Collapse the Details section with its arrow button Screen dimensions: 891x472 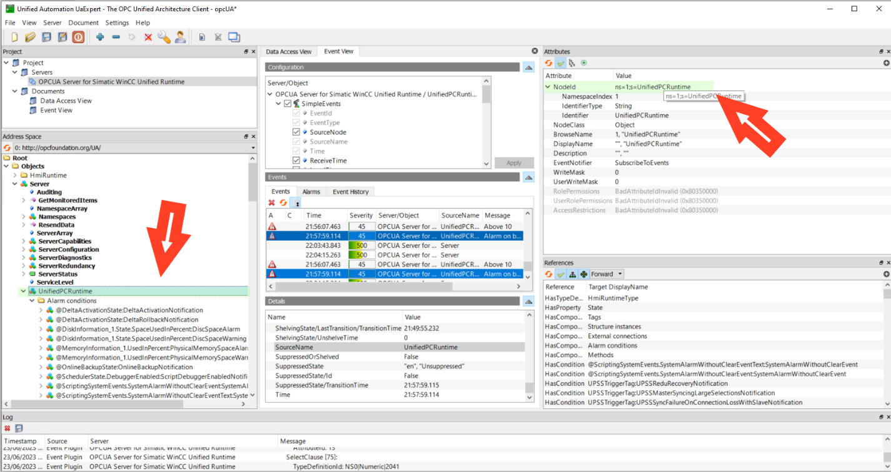[528, 302]
